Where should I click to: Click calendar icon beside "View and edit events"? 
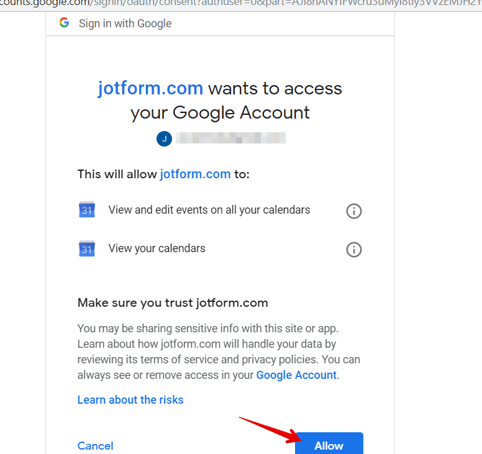point(87,210)
